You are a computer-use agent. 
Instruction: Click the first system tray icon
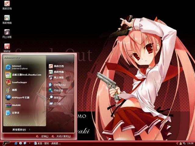click(x=181, y=143)
